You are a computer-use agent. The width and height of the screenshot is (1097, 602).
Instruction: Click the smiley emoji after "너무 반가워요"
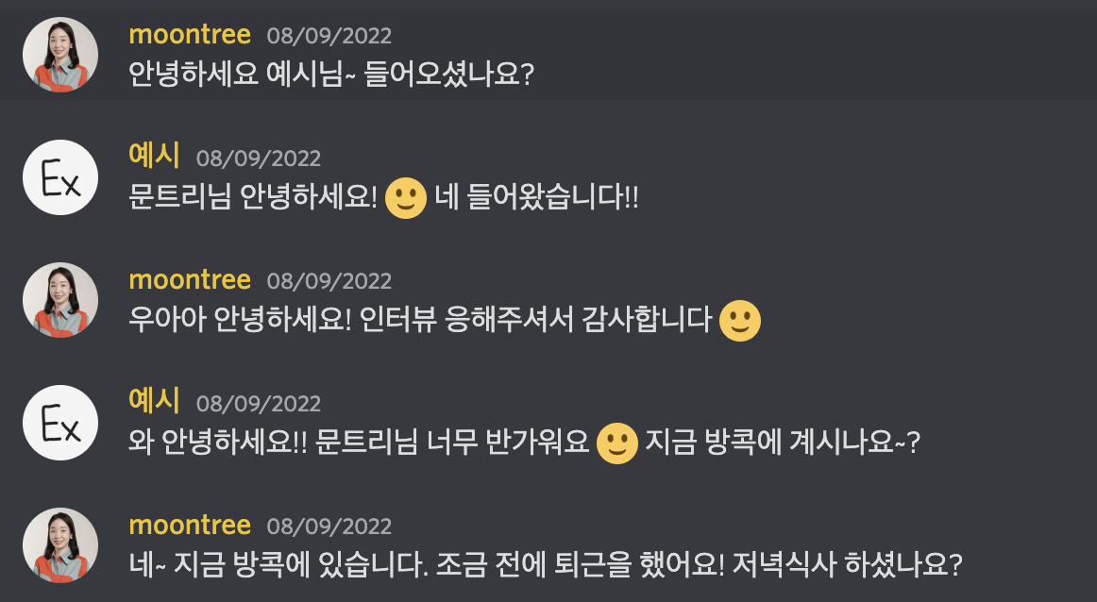(617, 443)
